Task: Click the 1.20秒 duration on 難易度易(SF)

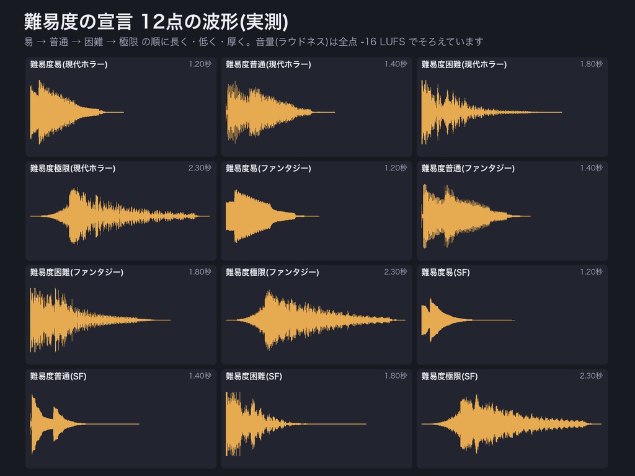Action: pos(591,272)
